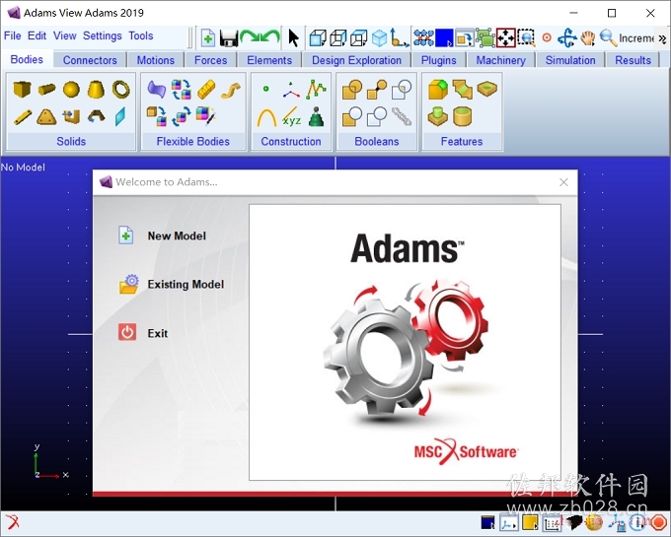671x537 pixels.
Task: Save database with floppy disk icon
Action: pyautogui.click(x=229, y=38)
